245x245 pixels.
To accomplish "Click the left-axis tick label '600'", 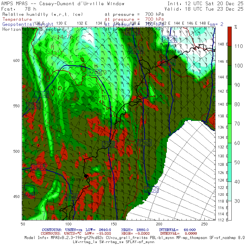I will coord(16,60).
